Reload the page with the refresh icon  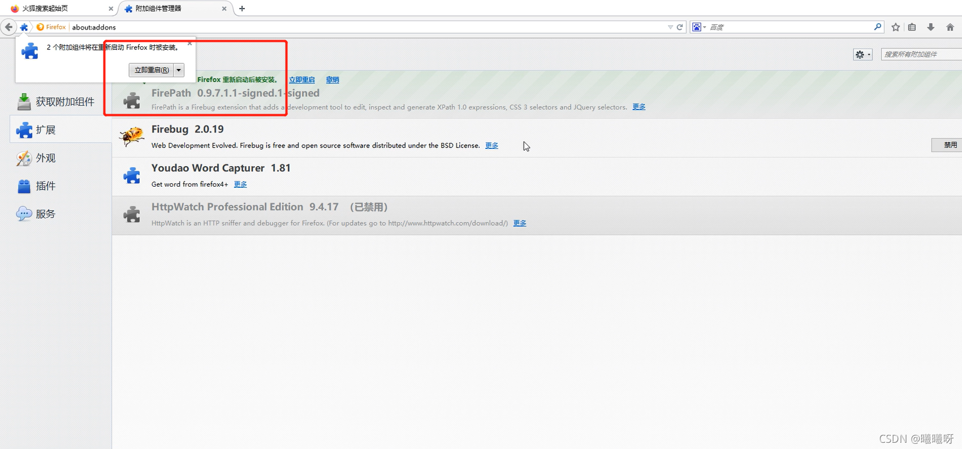click(680, 27)
